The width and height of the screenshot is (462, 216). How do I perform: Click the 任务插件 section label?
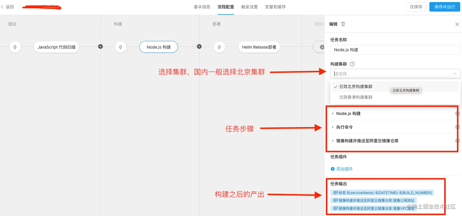pyautogui.click(x=339, y=157)
